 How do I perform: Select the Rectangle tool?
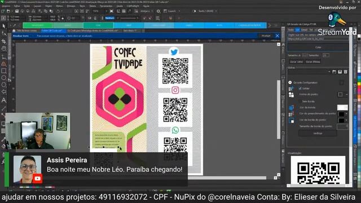[x=4, y=71]
